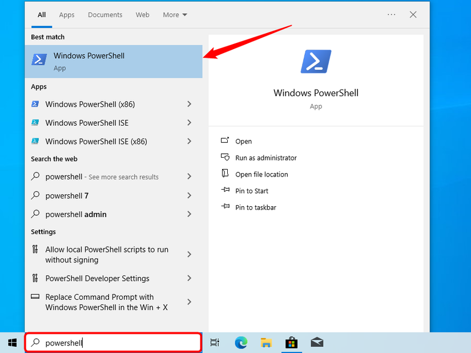Switch to the Documents tab
This screenshot has width=471, height=353.
point(105,14)
